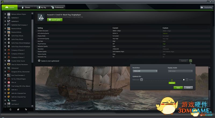Image resolution: width=215 pixels, height=118 pixels.
Task: Select the Battlefield 3 game icon
Action: pyautogui.click(x=9, y=18)
